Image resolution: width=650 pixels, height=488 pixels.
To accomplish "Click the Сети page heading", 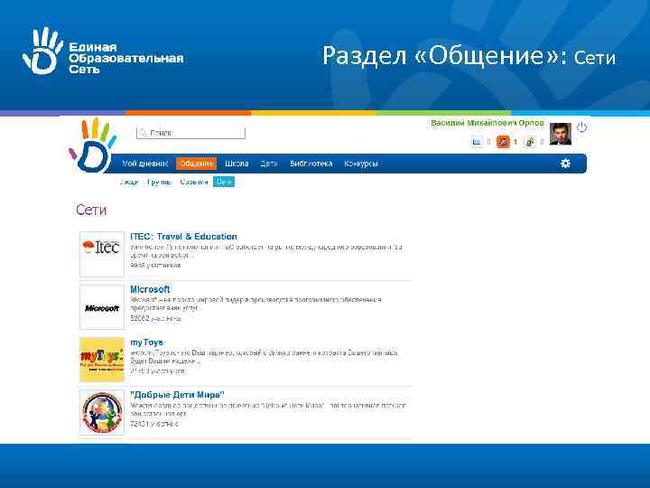I will (x=91, y=210).
